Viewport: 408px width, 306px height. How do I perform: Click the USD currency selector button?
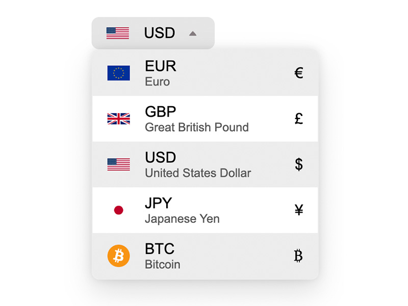click(159, 33)
